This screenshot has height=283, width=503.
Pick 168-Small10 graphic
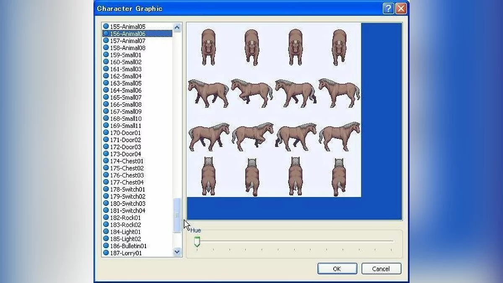(137, 119)
